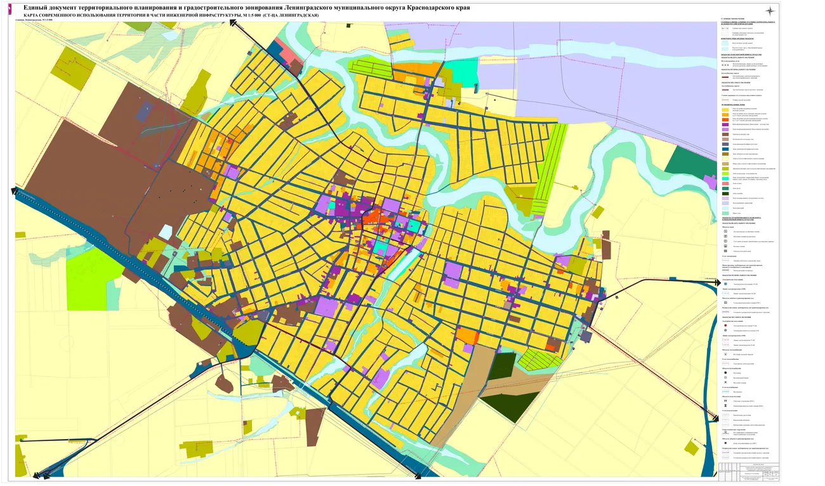Select the slate blue zone legend swatch

click(x=725, y=144)
